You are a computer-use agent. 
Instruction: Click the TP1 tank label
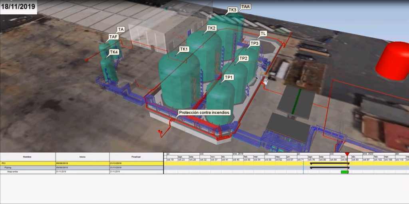click(x=229, y=77)
